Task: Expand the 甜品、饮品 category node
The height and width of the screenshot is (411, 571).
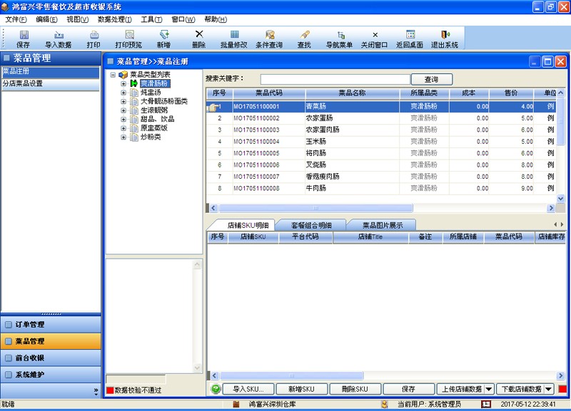Action: (x=123, y=119)
